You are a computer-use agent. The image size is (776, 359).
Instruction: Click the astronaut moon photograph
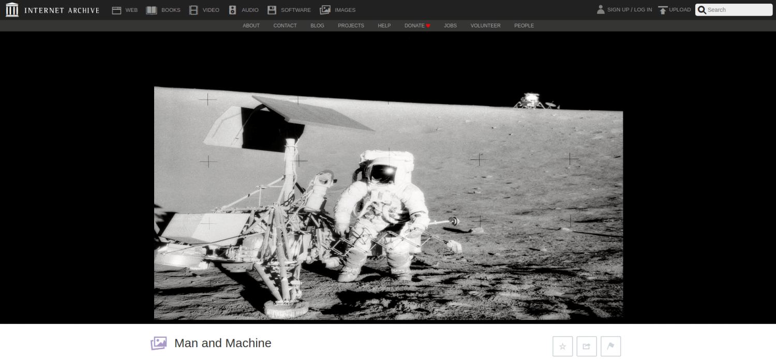(x=388, y=207)
